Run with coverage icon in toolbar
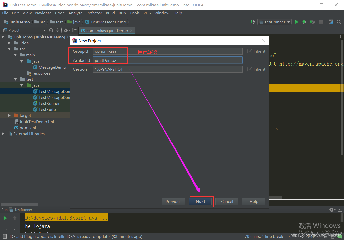 click(x=313, y=22)
